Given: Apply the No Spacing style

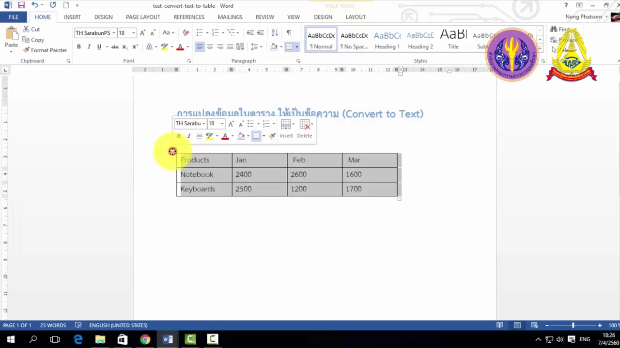Looking at the screenshot, I should tap(354, 40).
